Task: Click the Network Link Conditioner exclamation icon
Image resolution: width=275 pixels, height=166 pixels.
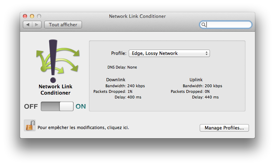Action: point(53,60)
